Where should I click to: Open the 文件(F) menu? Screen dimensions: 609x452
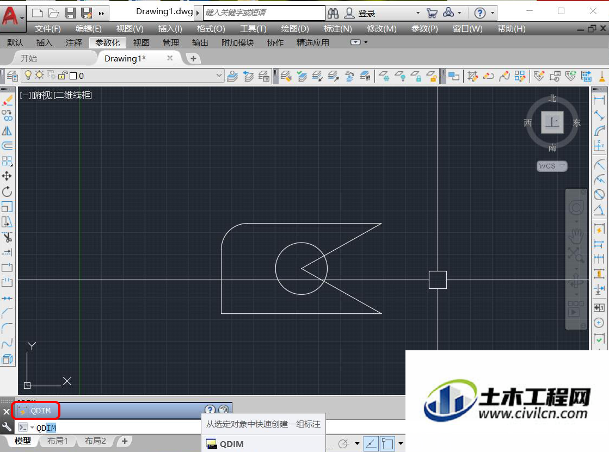(48, 29)
